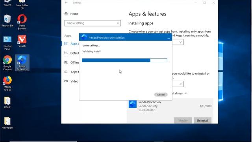Image resolution: width=252 pixels, height=142 pixels.
Task: Click the Apps & features sidebar icon
Action: coord(66,43)
